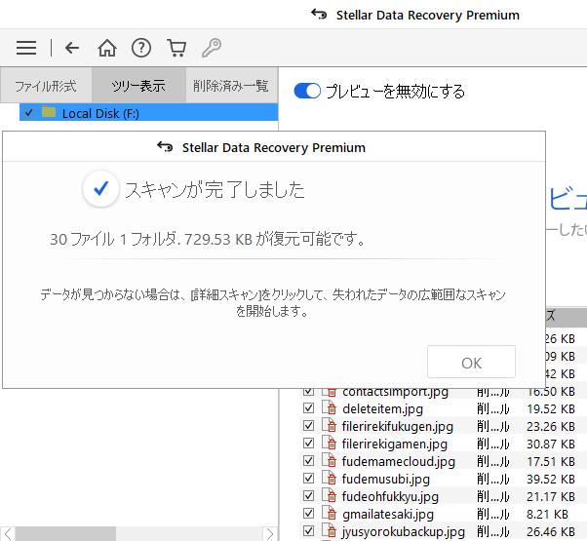Toggle the preview disable switch
Viewport: 587px width, 541px height.
tap(307, 91)
